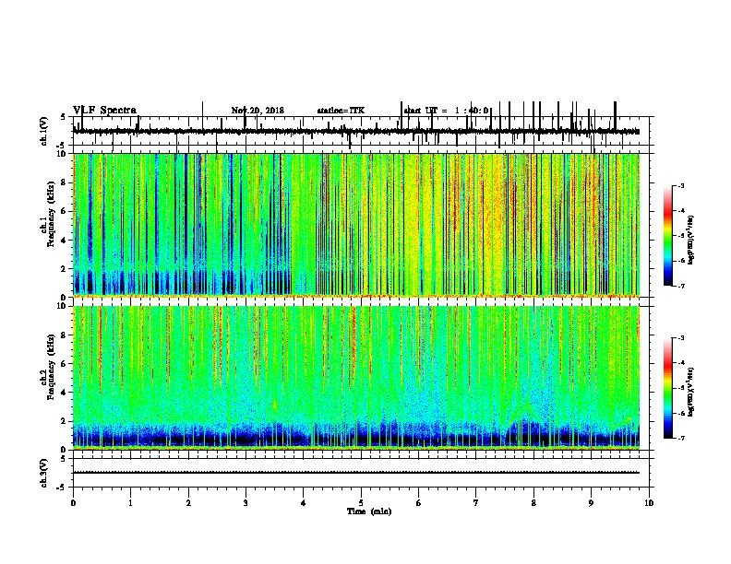Click time axis tick label "2"
This screenshot has width=731, height=564.
pyautogui.click(x=188, y=503)
